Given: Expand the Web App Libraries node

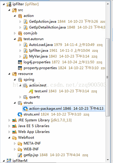Looking at the screenshot, I should [x=9, y=132].
